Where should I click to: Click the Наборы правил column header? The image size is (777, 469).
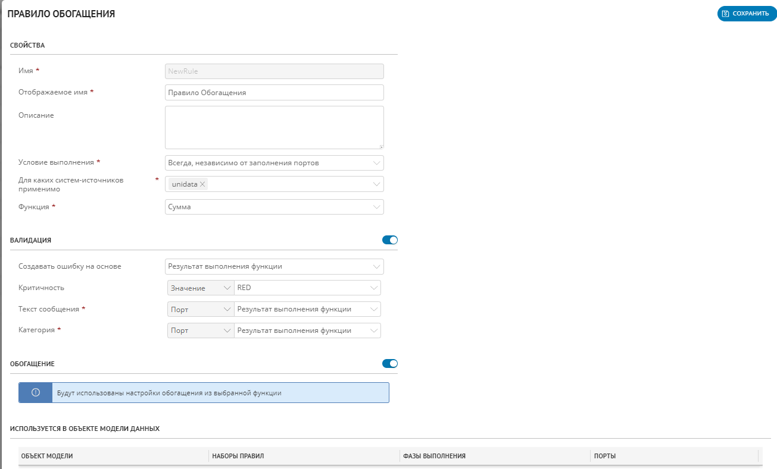pyautogui.click(x=238, y=456)
